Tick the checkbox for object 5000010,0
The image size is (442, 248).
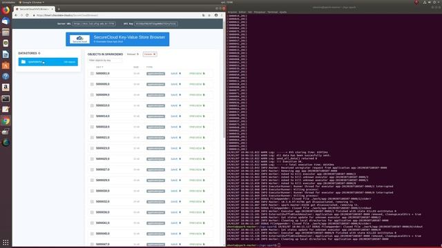click(92, 105)
